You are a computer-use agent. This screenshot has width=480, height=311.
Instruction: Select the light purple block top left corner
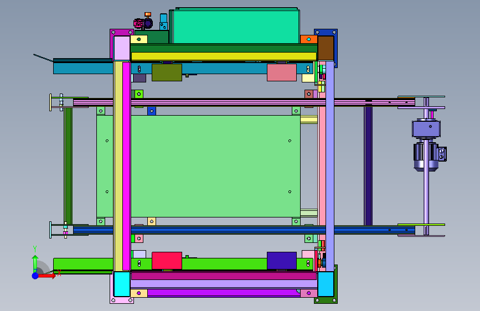(x=122, y=48)
